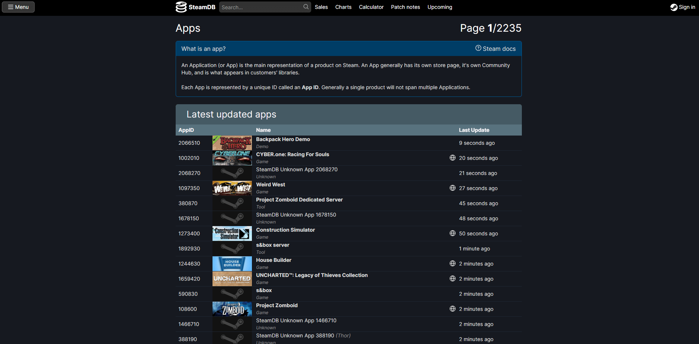This screenshot has width=699, height=344.
Task: Click the SteamDB logo icon
Action: pos(181,7)
